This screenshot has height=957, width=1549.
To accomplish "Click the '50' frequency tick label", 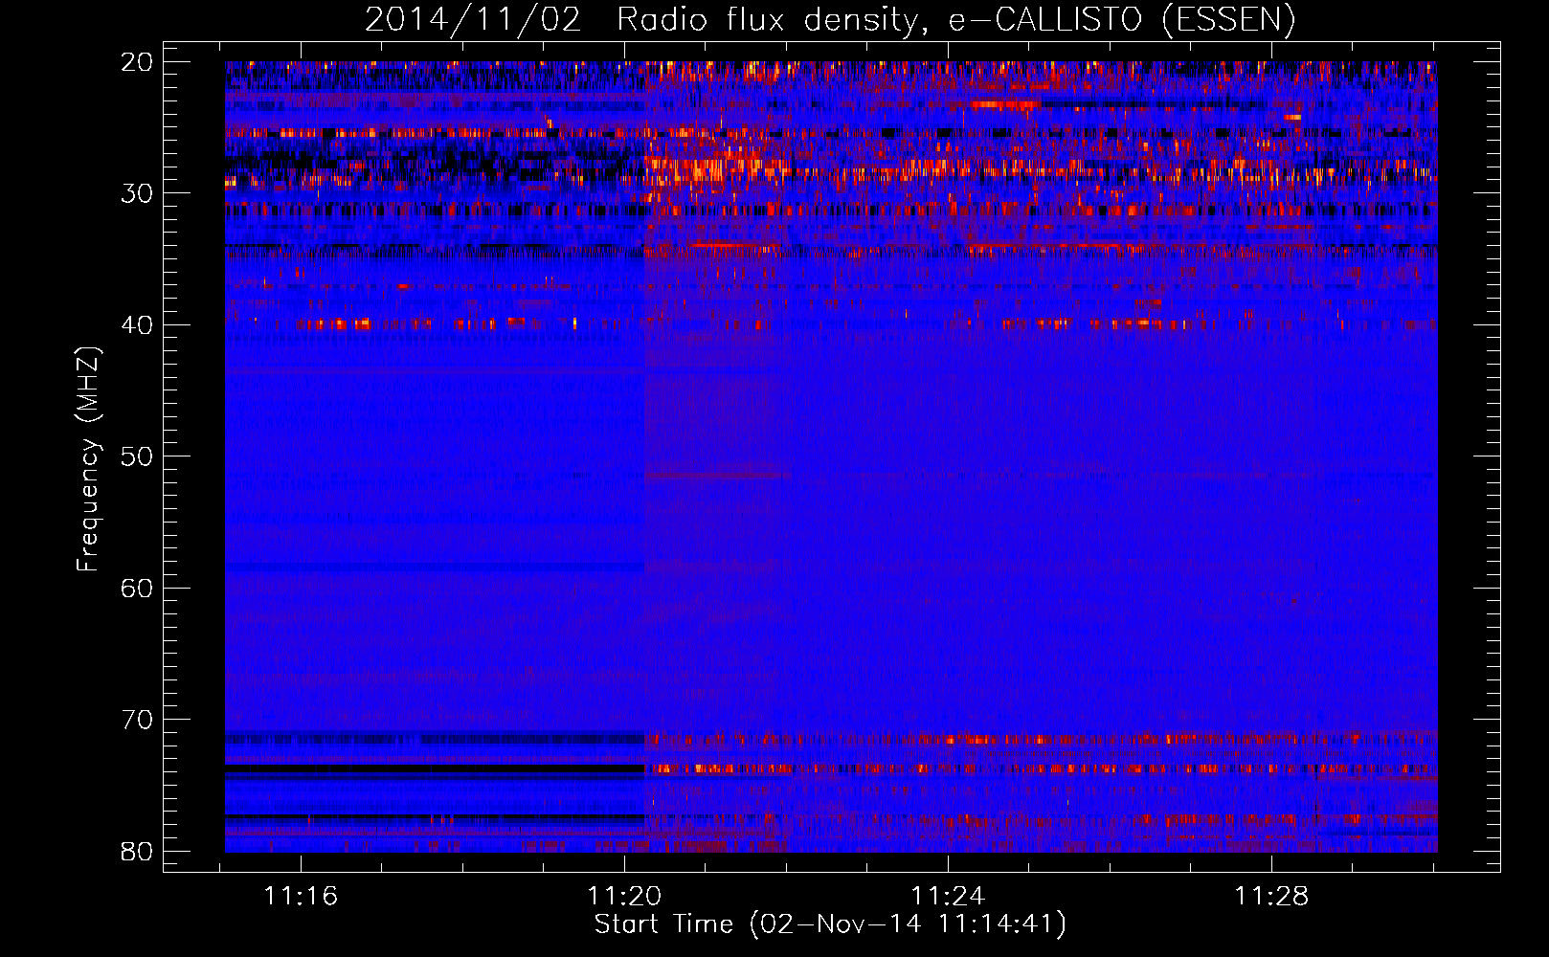I will pos(137,456).
